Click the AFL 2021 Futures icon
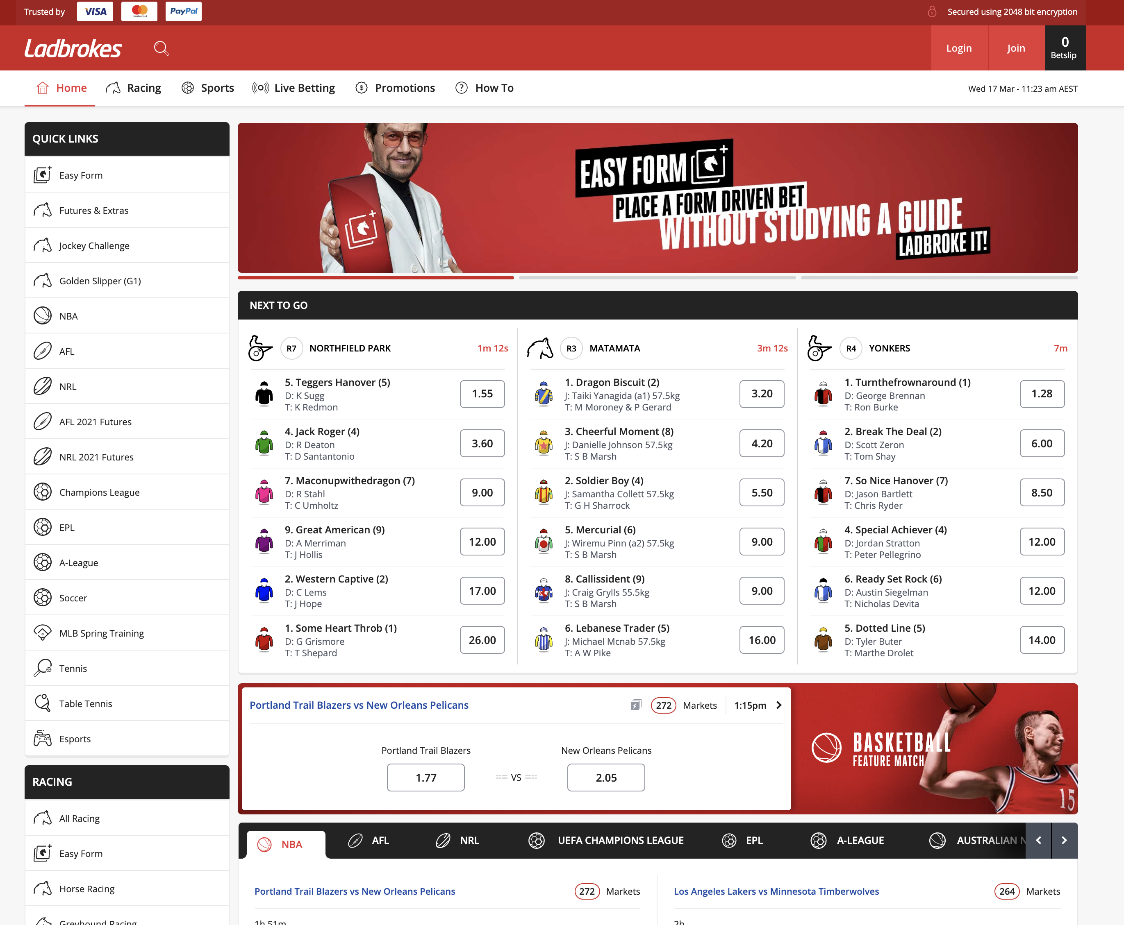The width and height of the screenshot is (1124, 925). [43, 422]
